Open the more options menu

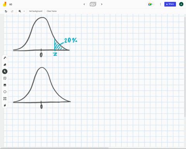(160, 4)
